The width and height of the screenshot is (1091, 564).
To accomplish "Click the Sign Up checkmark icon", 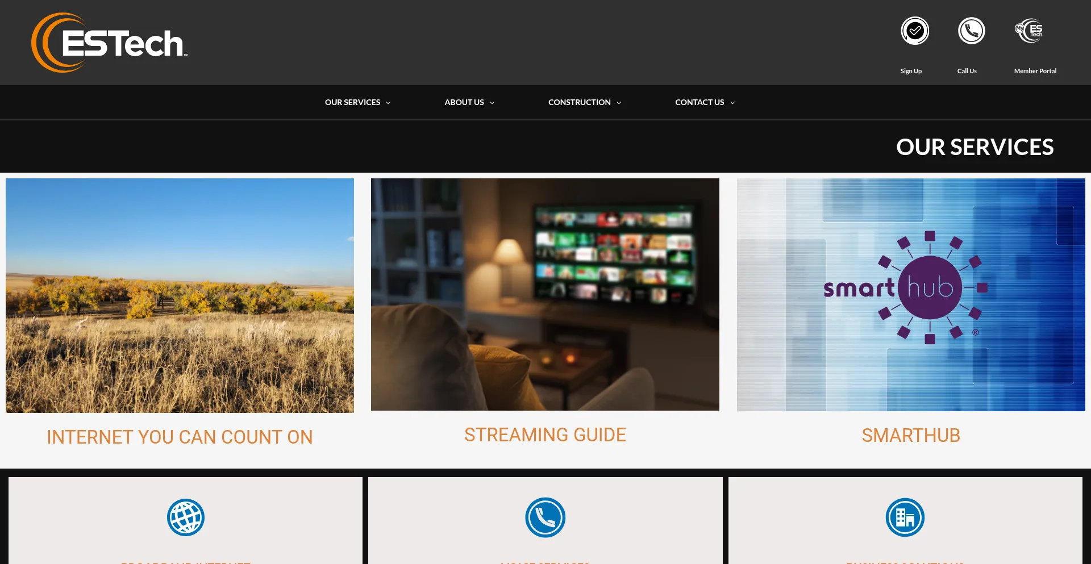I will tap(914, 31).
